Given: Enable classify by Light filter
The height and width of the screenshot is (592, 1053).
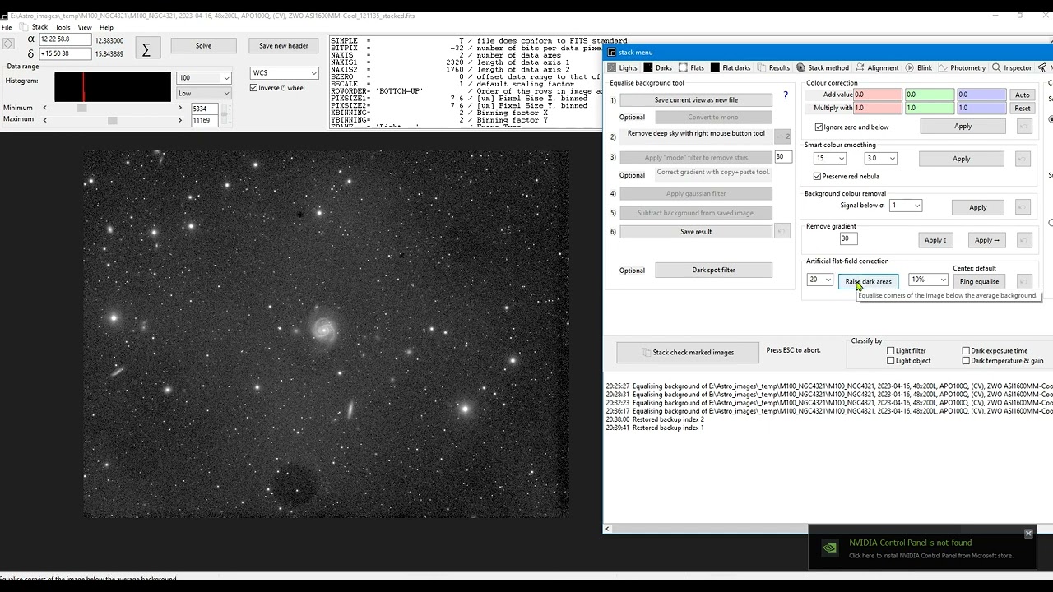Looking at the screenshot, I should (890, 351).
